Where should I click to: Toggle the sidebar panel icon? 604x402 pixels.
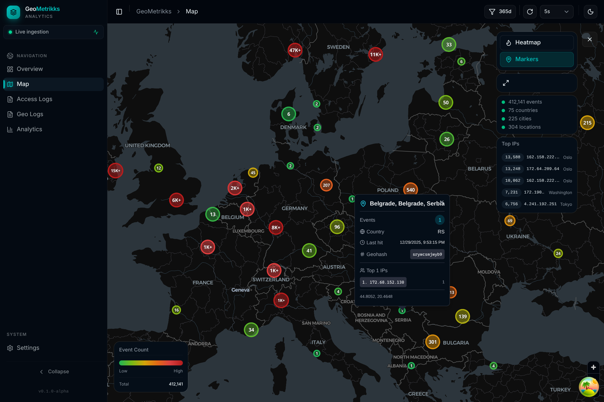[x=119, y=12]
